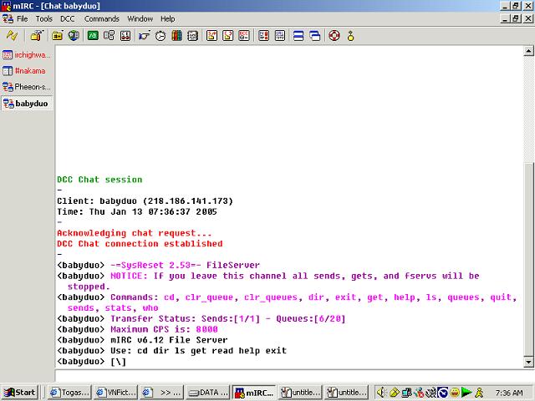Select the babyduo chat in switchbar
Image resolution: width=535 pixels, height=401 pixels.
click(x=27, y=104)
